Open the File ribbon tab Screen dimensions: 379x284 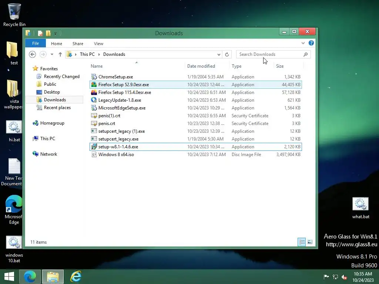(x=35, y=44)
